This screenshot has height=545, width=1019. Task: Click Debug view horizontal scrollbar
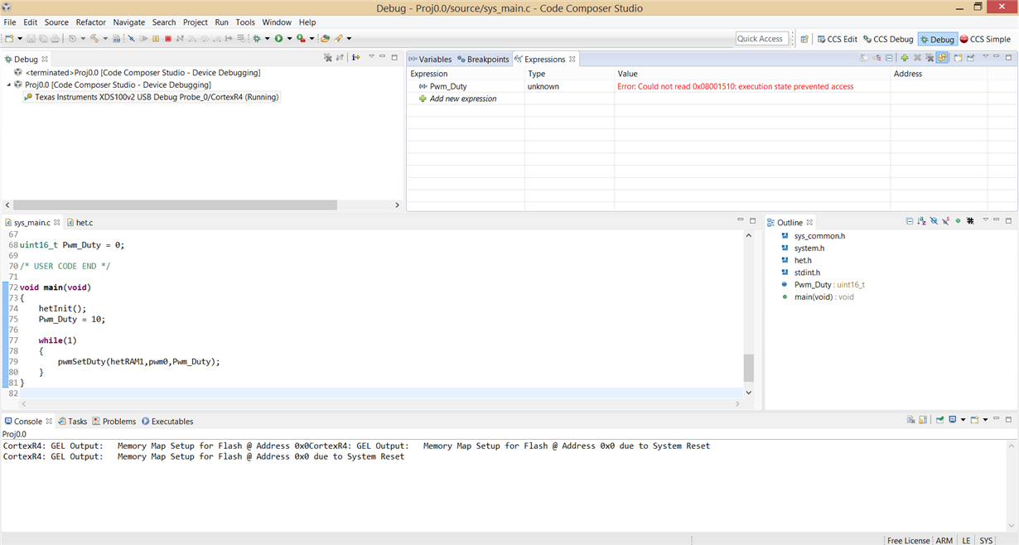point(176,205)
